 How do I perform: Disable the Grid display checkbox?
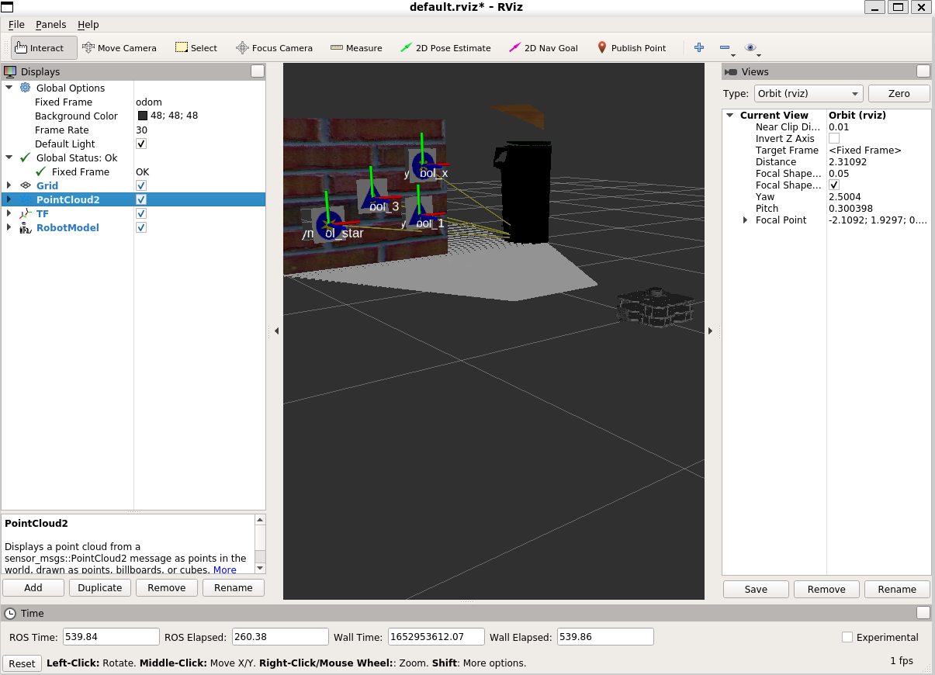tap(140, 185)
